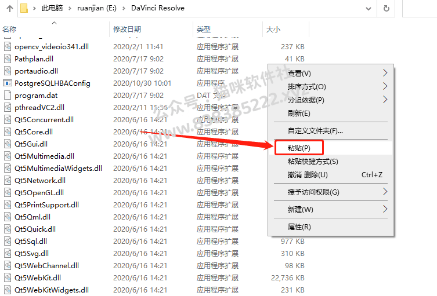
Task: Choose 属性(R) in context menu
Action: pos(331,227)
